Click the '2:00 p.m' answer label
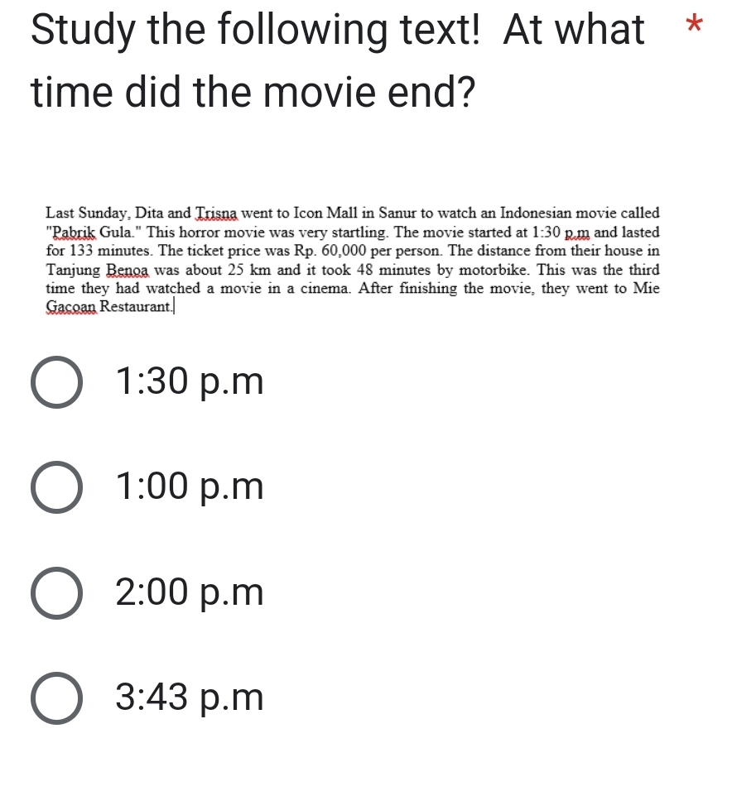This screenshot has height=810, width=756. click(x=190, y=593)
